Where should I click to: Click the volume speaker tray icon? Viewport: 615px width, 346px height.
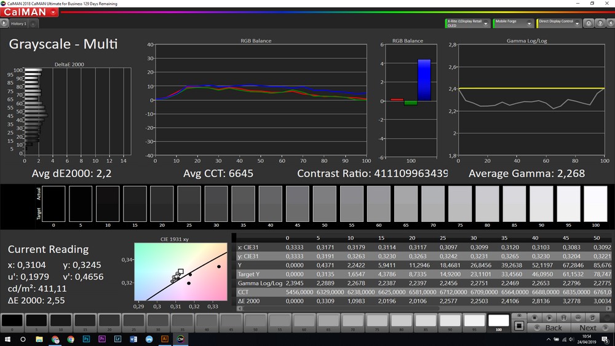571,339
